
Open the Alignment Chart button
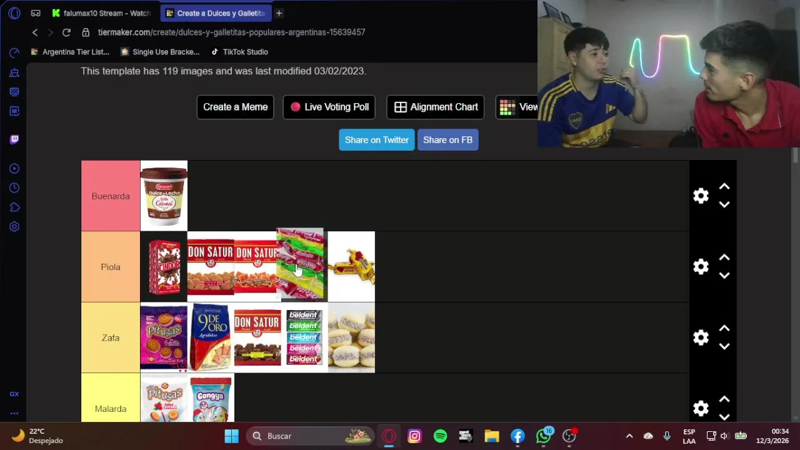pyautogui.click(x=436, y=107)
